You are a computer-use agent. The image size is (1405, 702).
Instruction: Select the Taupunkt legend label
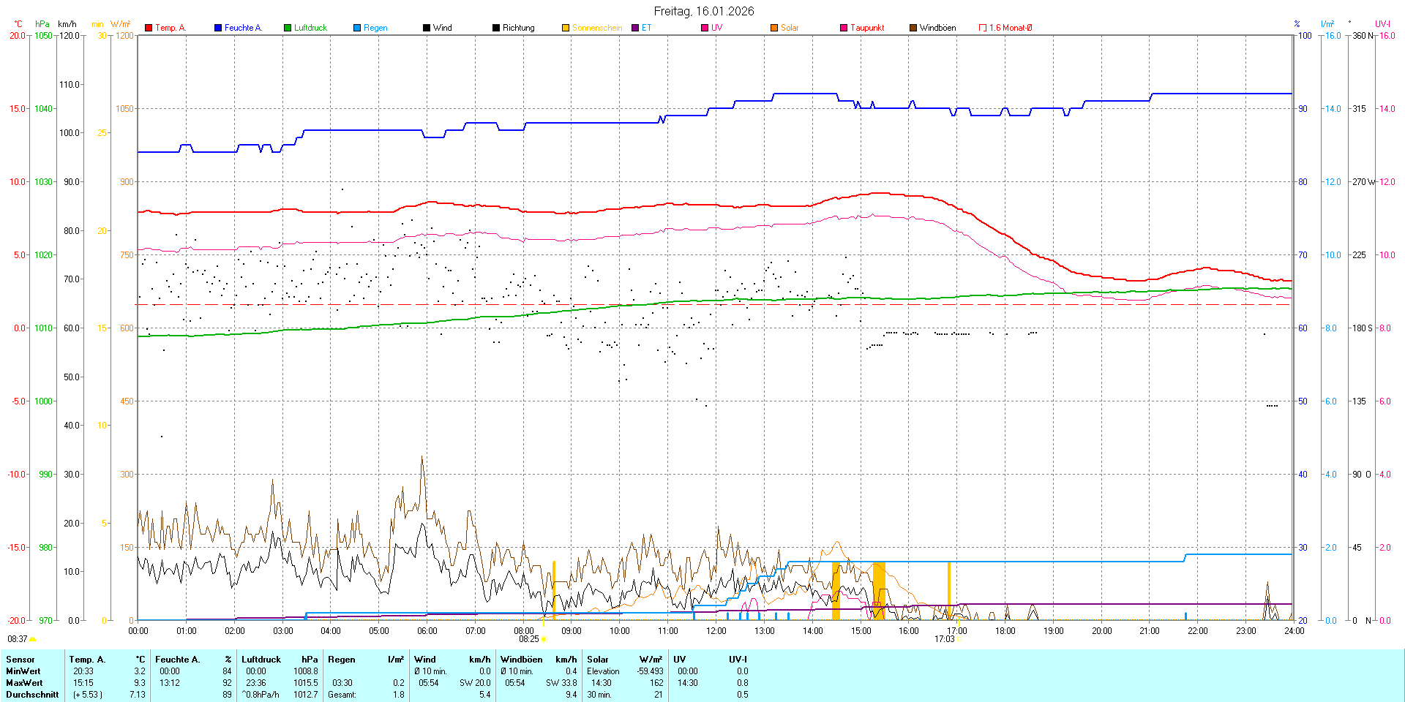[x=867, y=28]
